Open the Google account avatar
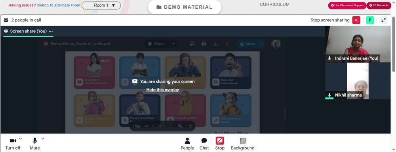The height and width of the screenshot is (152, 396). coord(276,44)
